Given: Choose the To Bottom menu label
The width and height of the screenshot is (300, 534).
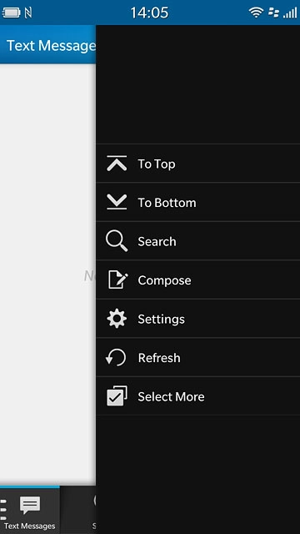Looking at the screenshot, I should 167,203.
